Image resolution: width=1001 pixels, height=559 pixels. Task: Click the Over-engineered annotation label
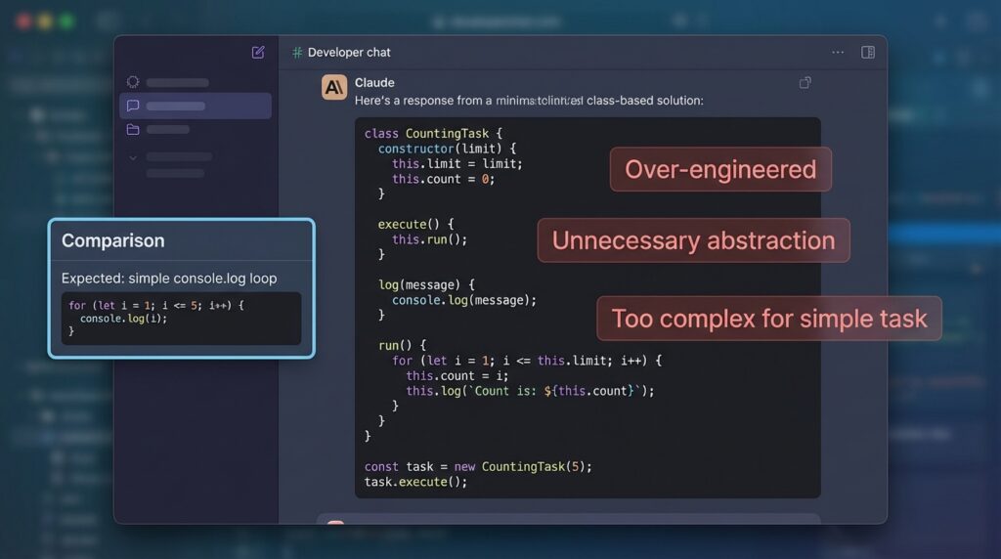720,170
